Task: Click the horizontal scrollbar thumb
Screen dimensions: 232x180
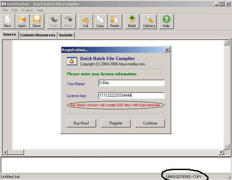Action: (16, 152)
